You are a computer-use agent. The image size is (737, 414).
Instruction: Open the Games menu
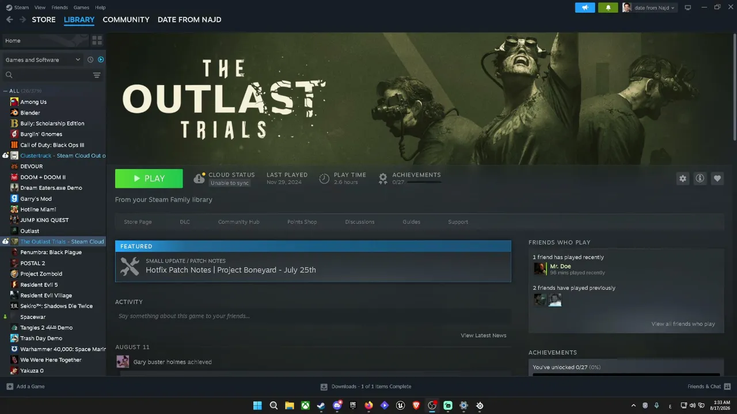pyautogui.click(x=81, y=7)
